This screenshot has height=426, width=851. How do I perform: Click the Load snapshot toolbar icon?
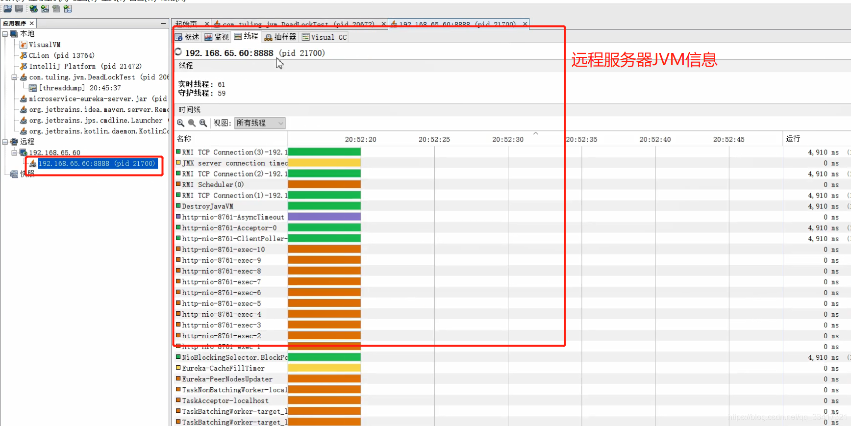coord(7,8)
